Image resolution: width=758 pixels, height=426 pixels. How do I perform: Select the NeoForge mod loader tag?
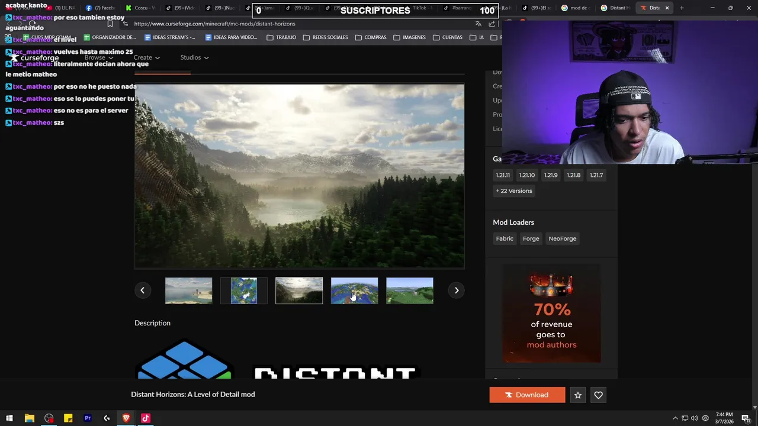point(563,238)
